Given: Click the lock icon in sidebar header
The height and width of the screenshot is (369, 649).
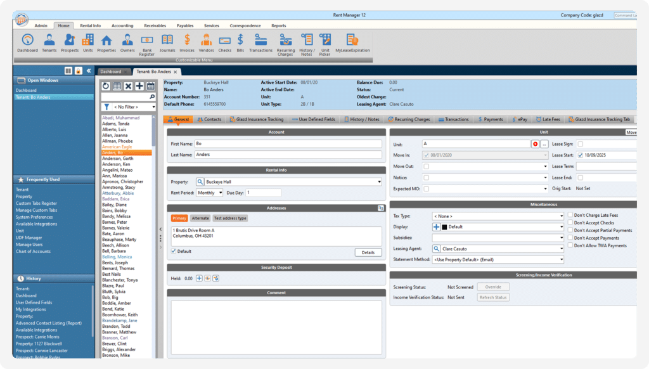Looking at the screenshot, I should (x=78, y=71).
